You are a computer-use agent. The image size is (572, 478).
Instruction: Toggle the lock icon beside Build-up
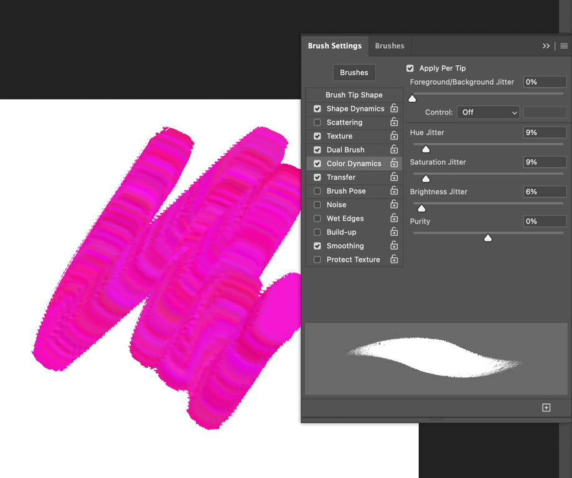[394, 232]
